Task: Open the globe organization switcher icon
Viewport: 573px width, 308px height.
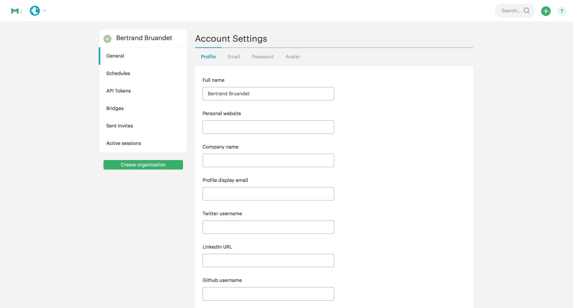Action: pyautogui.click(x=35, y=11)
